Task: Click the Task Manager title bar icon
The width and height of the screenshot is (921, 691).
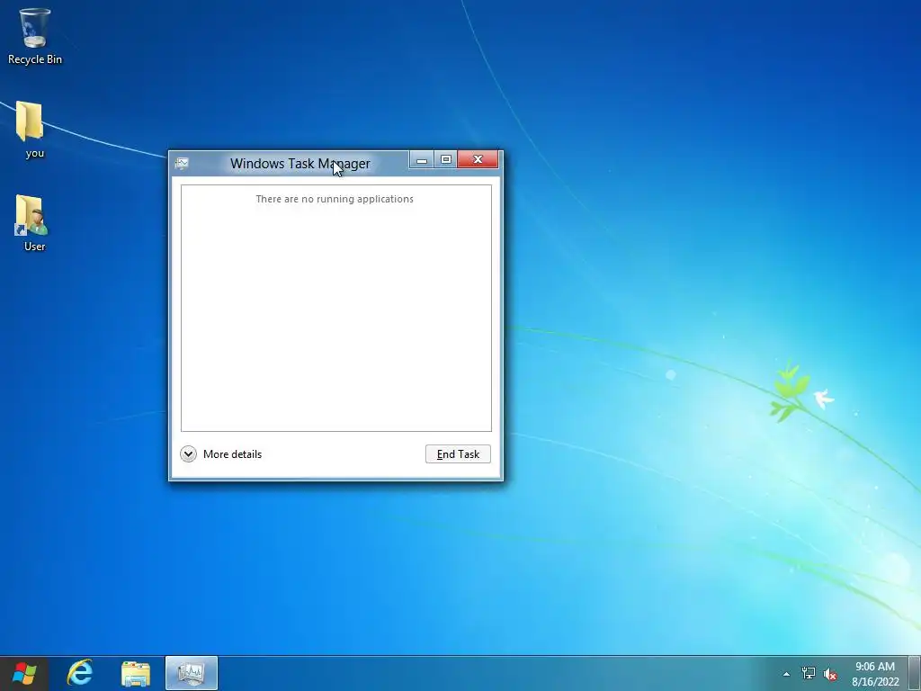Action: 182,164
